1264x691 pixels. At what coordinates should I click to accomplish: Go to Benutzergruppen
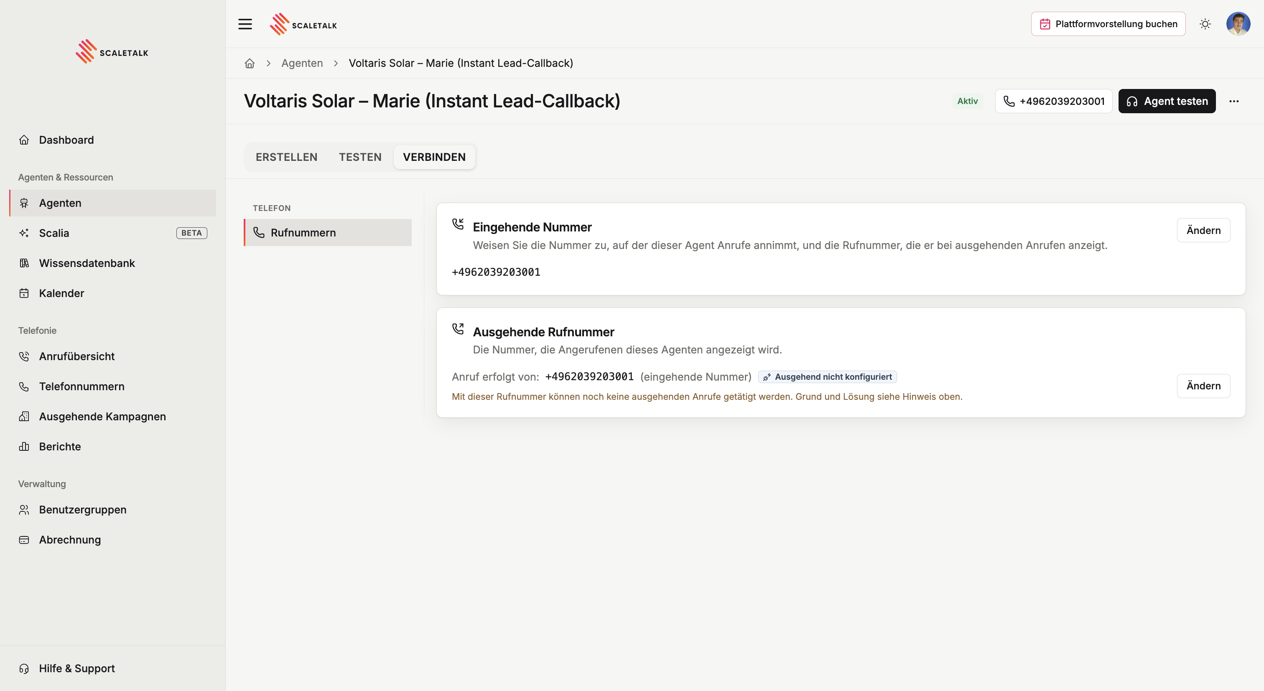click(x=113, y=510)
